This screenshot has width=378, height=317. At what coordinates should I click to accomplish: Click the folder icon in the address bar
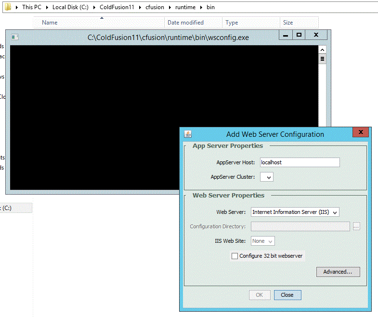click(8, 7)
